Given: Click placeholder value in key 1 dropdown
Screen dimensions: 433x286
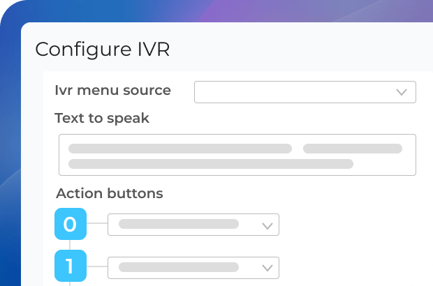Looking at the screenshot, I should click(x=179, y=267).
